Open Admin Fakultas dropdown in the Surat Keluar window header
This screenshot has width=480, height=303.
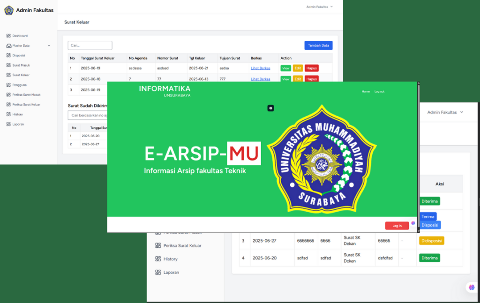click(x=319, y=7)
